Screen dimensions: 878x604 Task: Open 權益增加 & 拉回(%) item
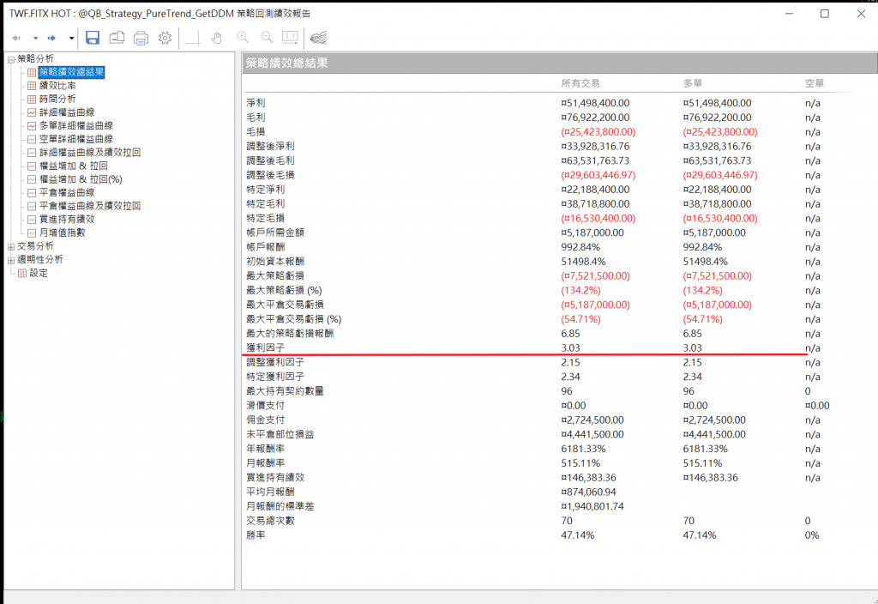click(81, 179)
